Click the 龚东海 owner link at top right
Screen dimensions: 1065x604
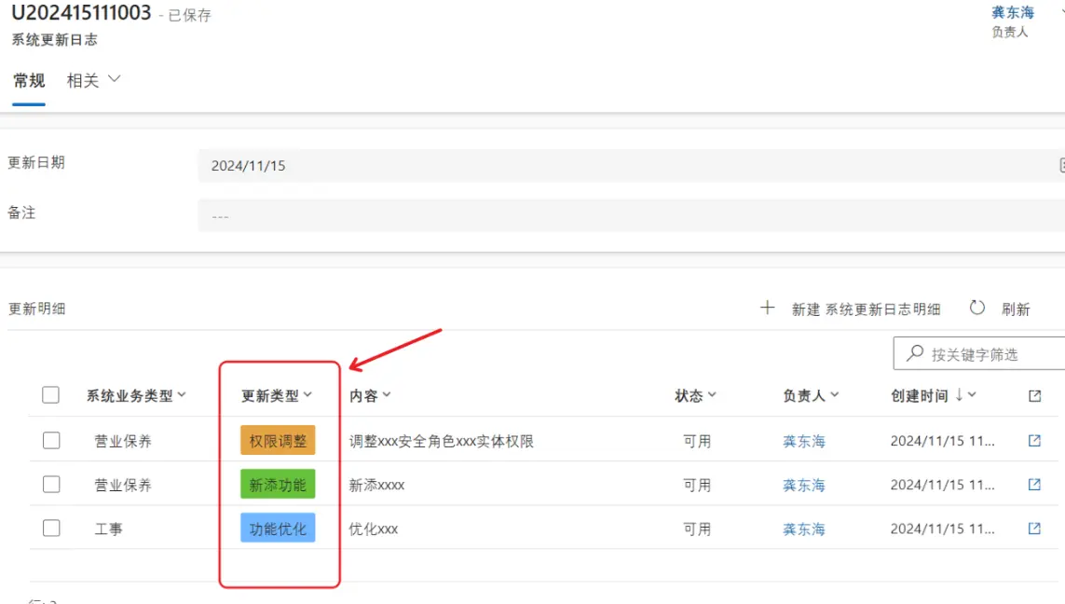[x=1012, y=12]
